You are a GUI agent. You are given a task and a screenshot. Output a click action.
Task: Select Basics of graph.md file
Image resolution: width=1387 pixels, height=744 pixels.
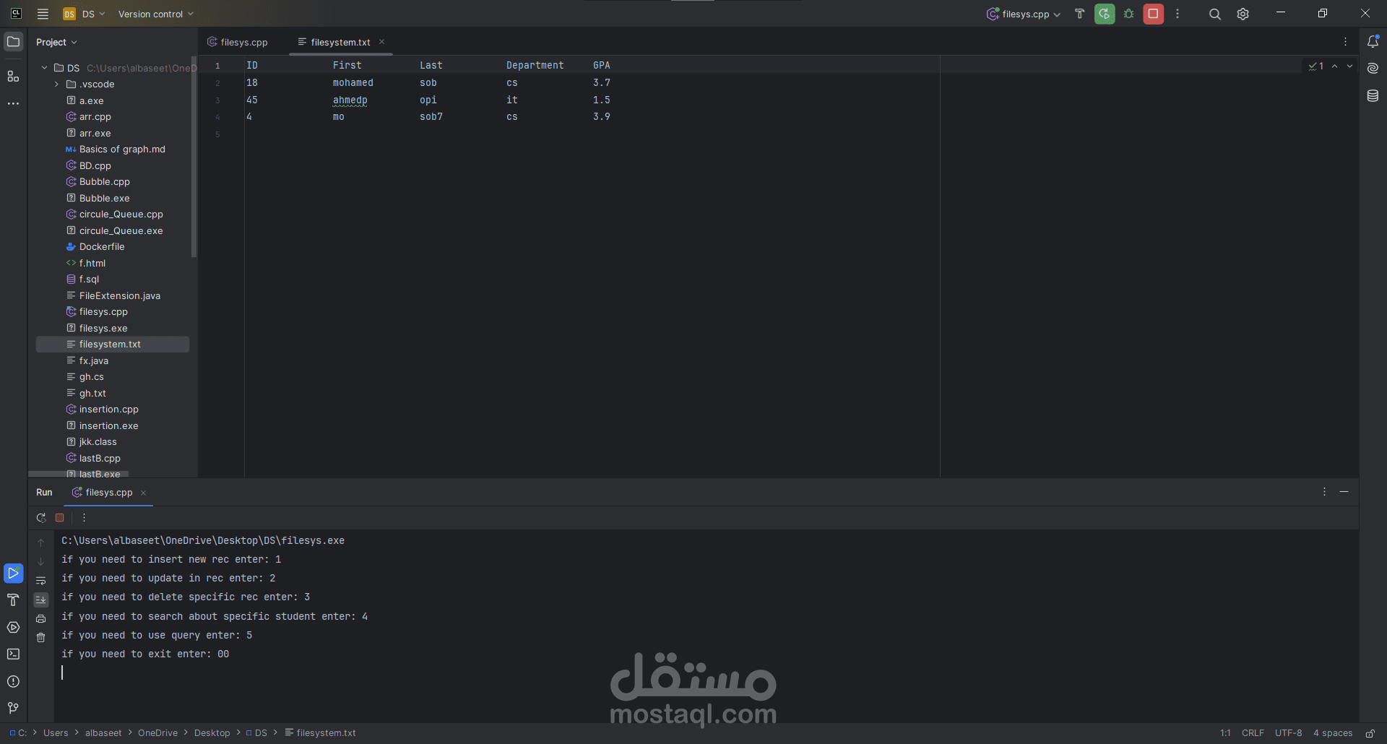(x=122, y=150)
